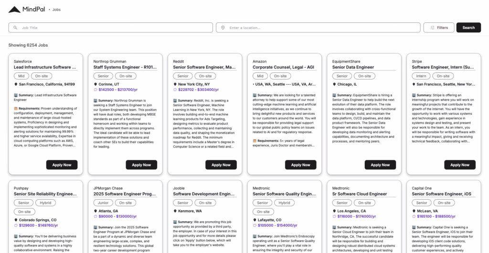Image resolution: width=489 pixels, height=253 pixels.
Task: Click the location pin icon in search bar
Action: pyautogui.click(x=223, y=28)
